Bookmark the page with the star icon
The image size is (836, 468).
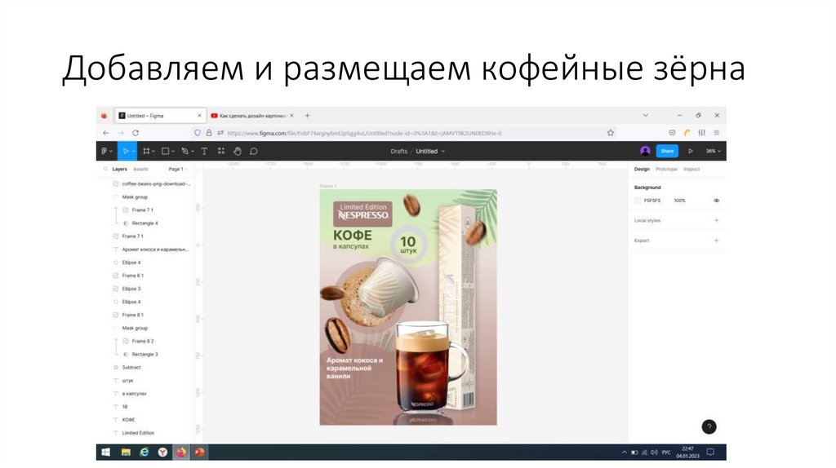(x=611, y=133)
